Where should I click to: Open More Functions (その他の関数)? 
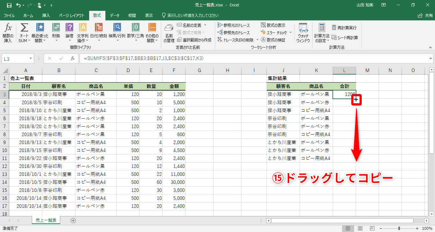(x=152, y=33)
